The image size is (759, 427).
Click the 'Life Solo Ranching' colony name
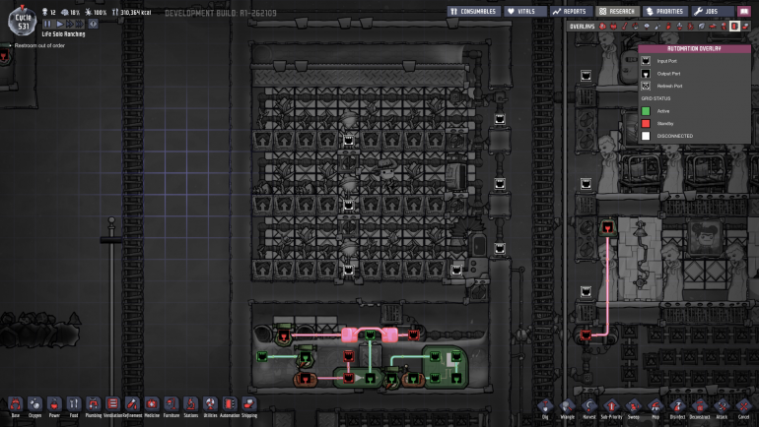pos(63,34)
